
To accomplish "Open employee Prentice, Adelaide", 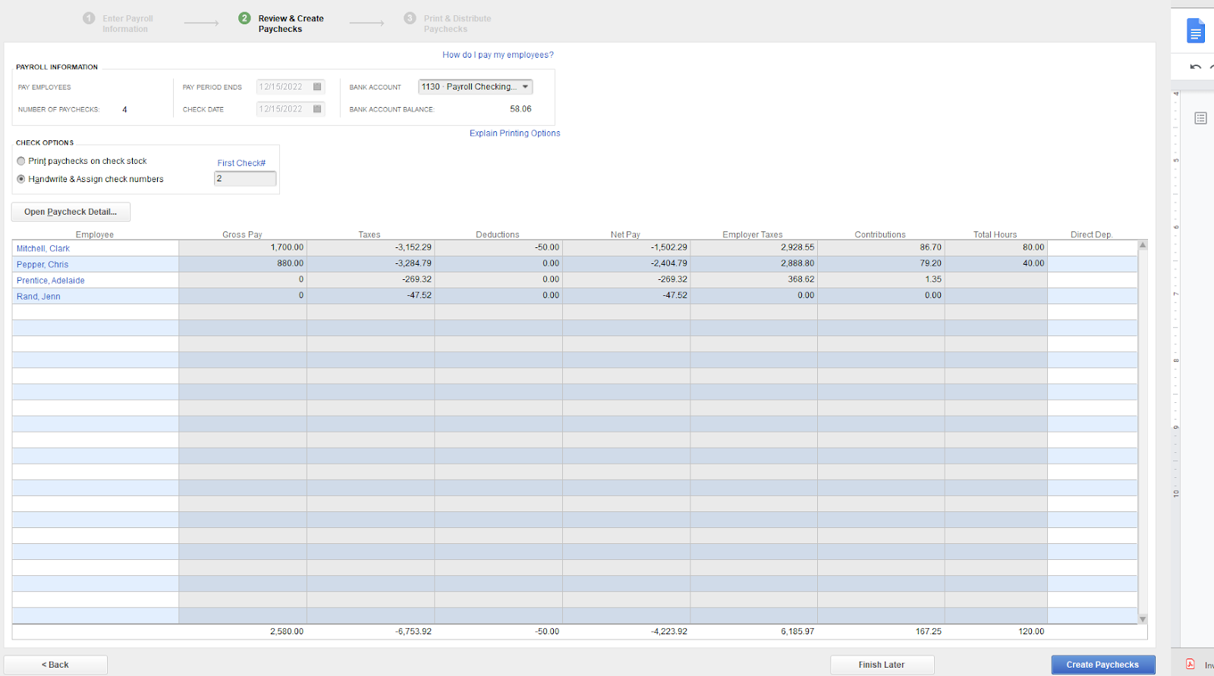I will [x=51, y=280].
